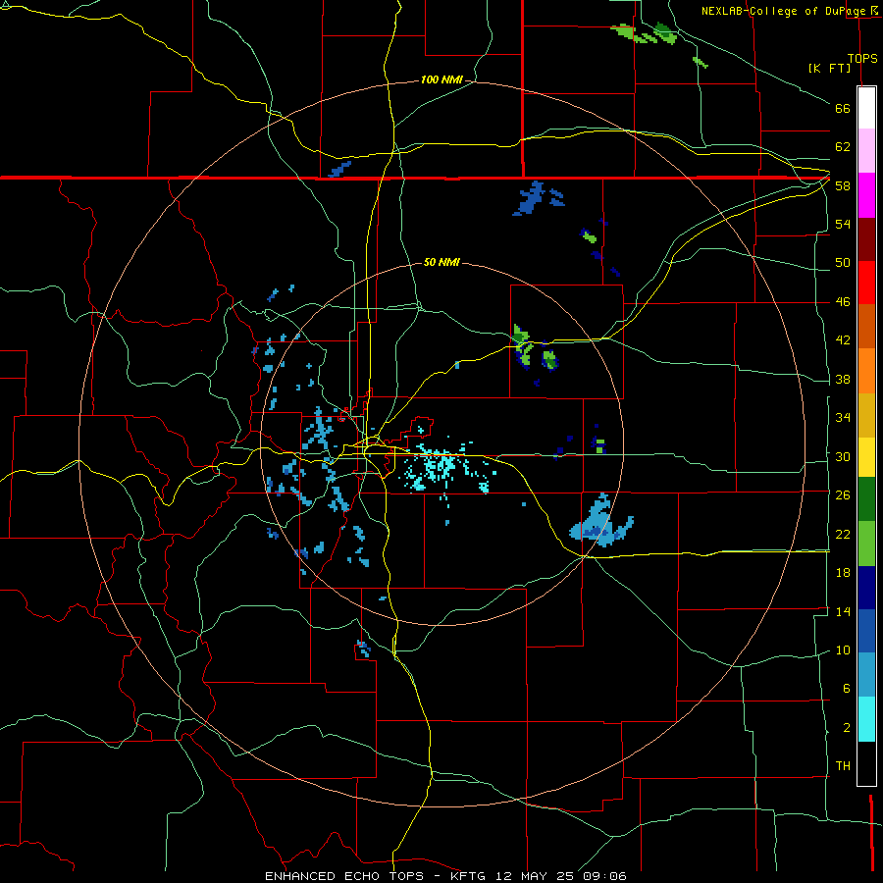Click the 12 MAY 25 date stamp
The height and width of the screenshot is (883, 883).
[x=534, y=876]
